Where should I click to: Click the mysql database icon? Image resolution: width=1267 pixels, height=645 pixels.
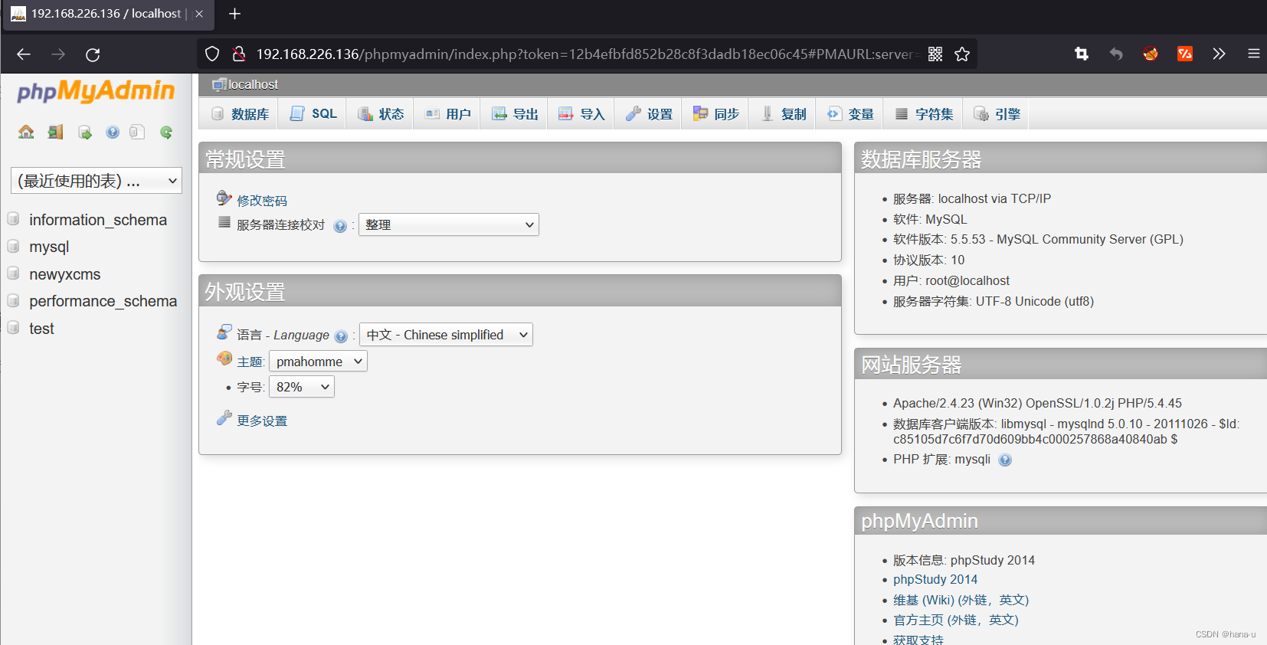(13, 246)
